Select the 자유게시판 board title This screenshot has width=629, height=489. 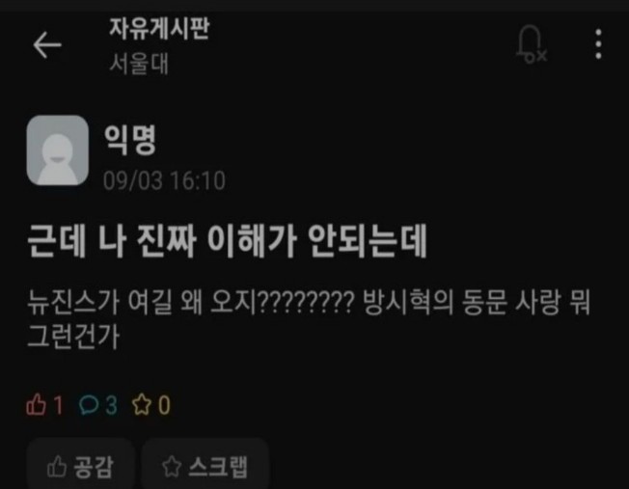tap(159, 29)
